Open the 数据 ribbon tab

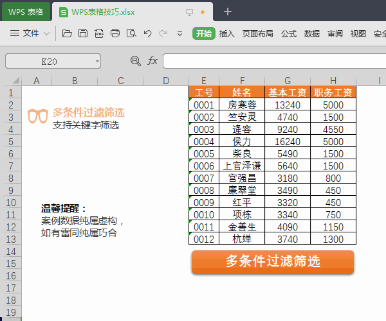click(x=311, y=33)
